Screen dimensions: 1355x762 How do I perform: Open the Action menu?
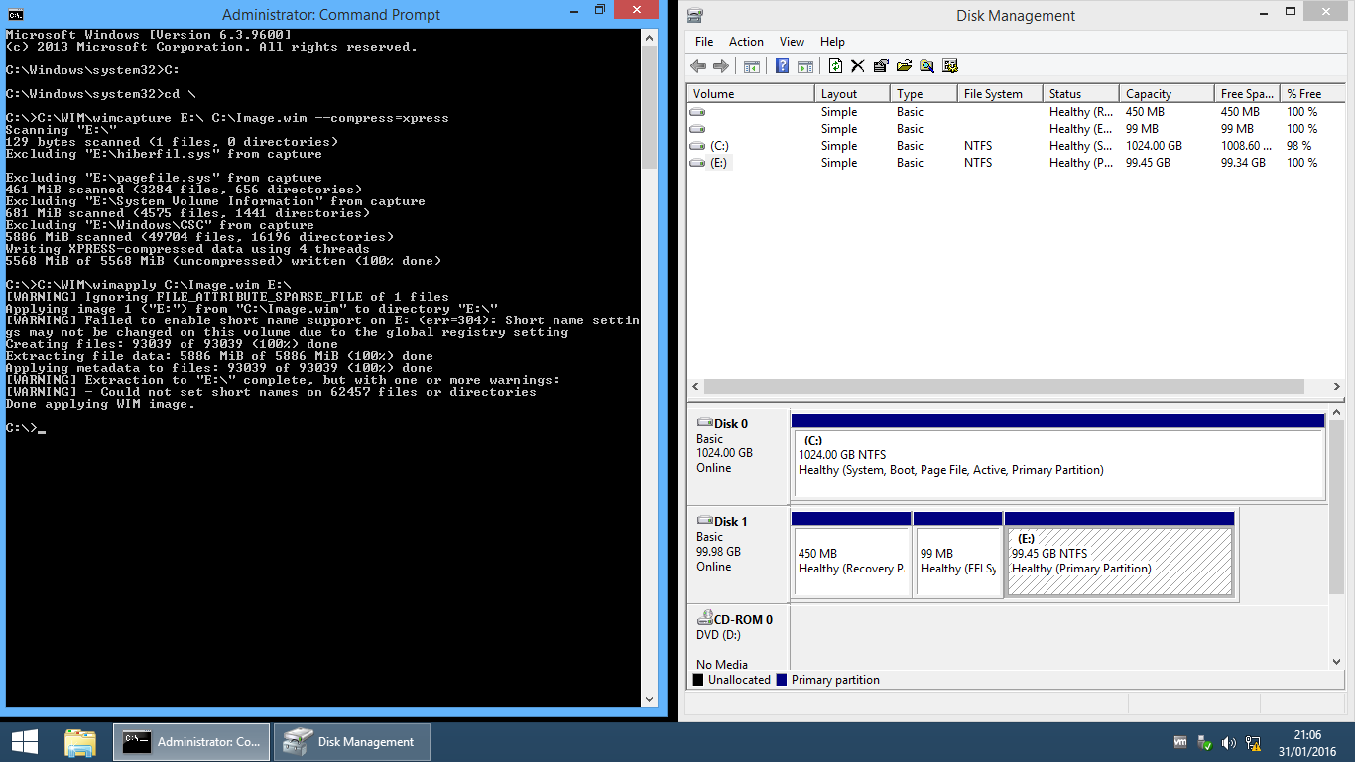[746, 42]
